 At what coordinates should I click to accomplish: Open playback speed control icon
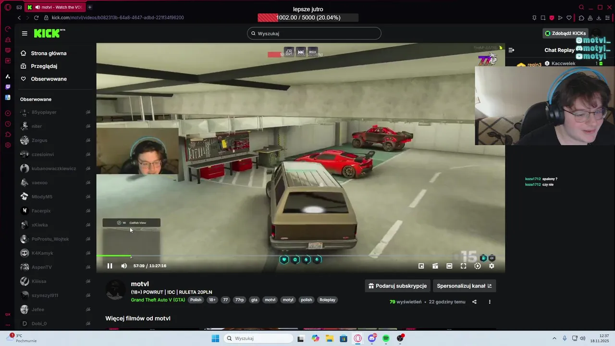click(477, 266)
